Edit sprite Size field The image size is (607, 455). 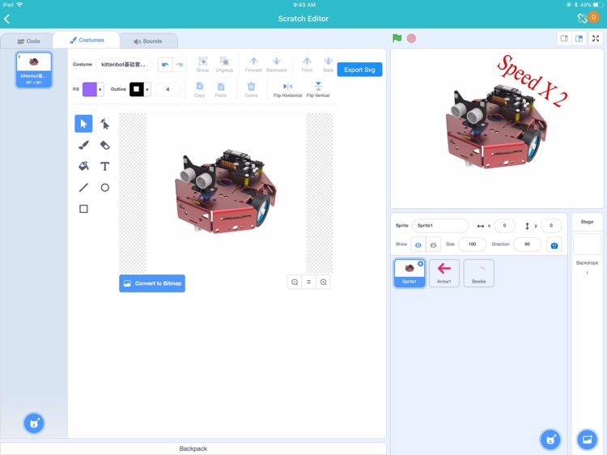(x=472, y=245)
